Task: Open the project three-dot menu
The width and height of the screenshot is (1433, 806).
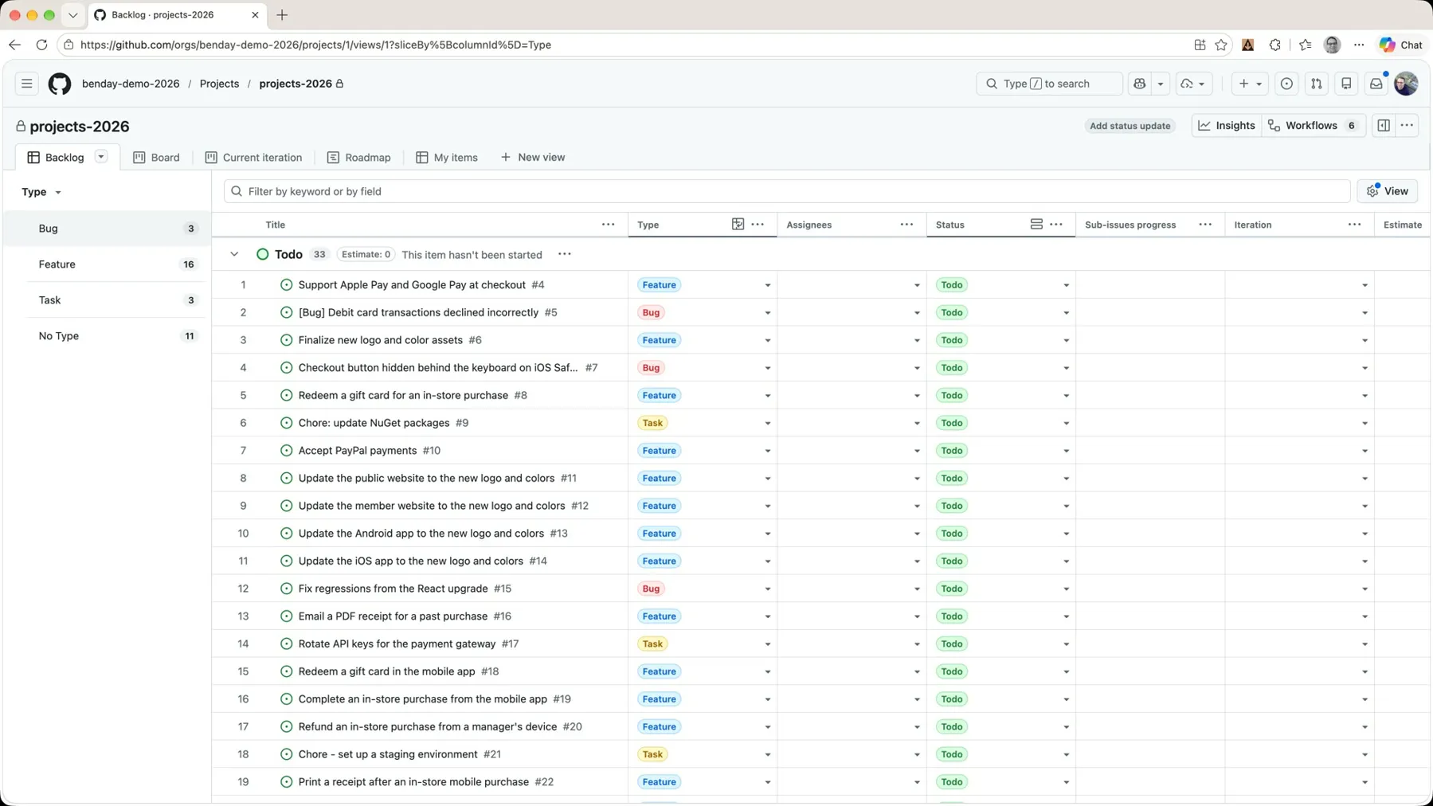Action: (1407, 125)
